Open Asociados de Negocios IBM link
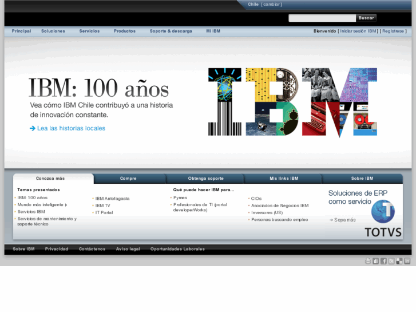416x312 pixels. (x=280, y=206)
